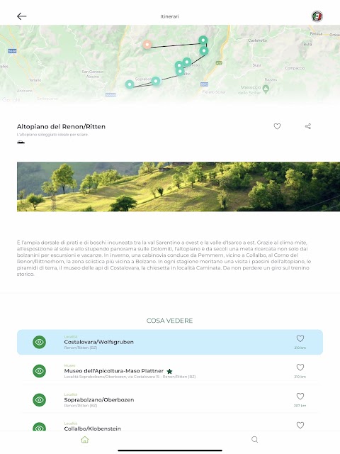
Task: Open the Costalovara/Wolfsgruben list entry
Action: point(170,342)
